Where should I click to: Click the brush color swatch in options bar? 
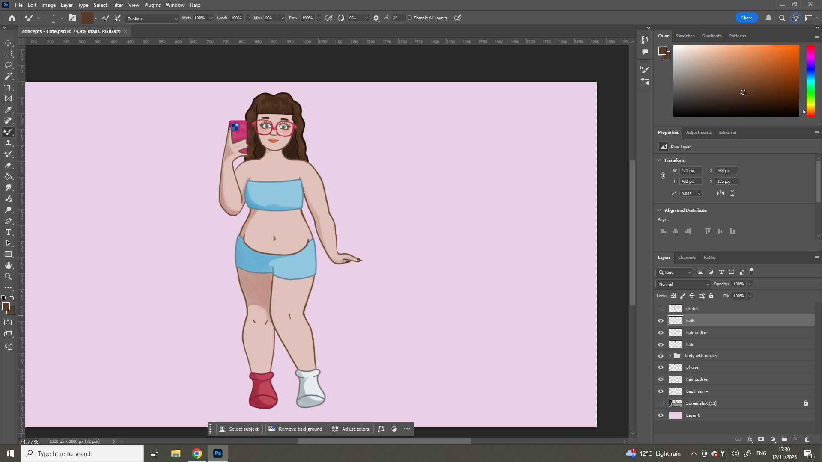pyautogui.click(x=87, y=18)
